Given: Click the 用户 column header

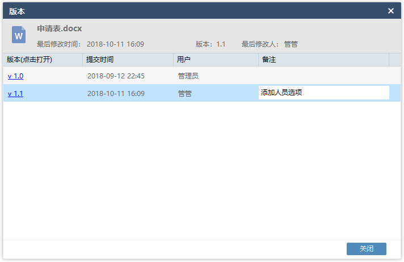Looking at the screenshot, I should (x=216, y=60).
